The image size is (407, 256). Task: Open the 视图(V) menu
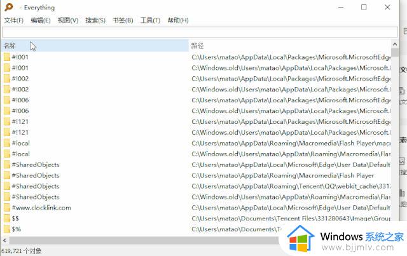click(x=68, y=20)
